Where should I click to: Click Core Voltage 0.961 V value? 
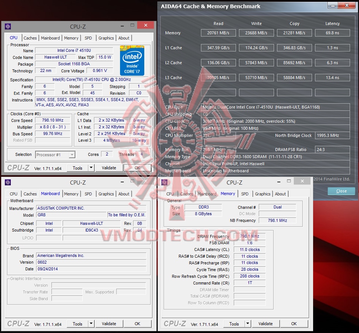[100, 71]
